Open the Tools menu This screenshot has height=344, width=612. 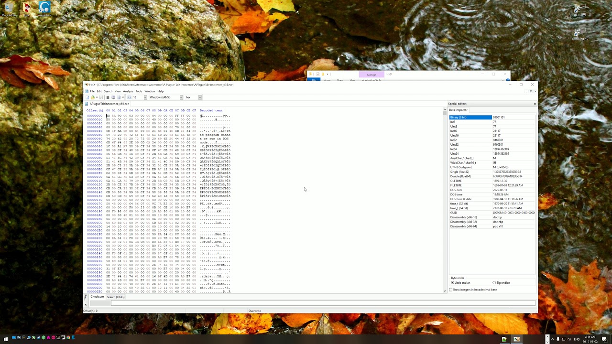click(x=139, y=91)
